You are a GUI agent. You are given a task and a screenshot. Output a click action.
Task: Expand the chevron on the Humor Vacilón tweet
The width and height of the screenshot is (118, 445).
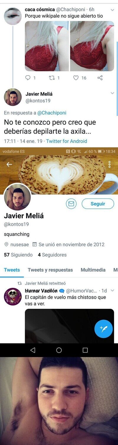click(x=112, y=290)
